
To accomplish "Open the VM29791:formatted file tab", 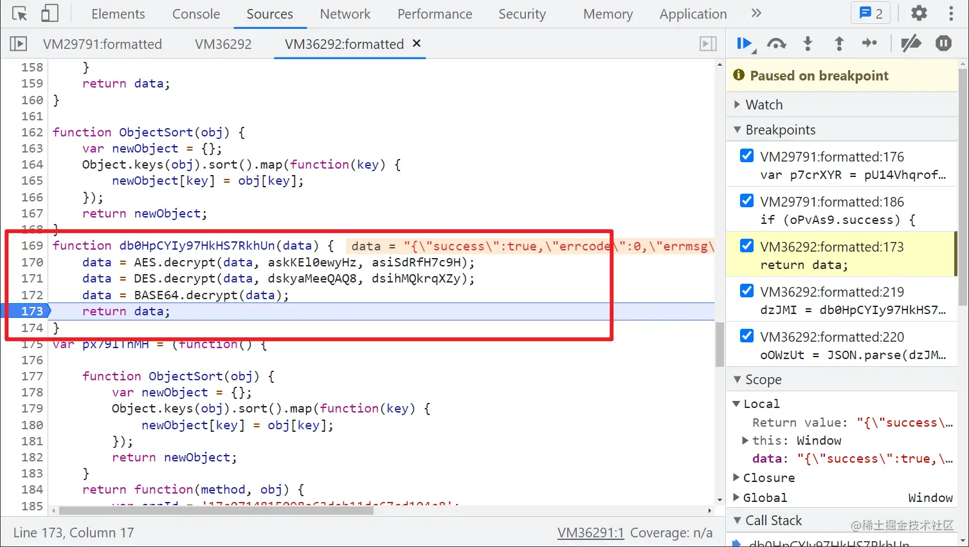I will (x=102, y=44).
